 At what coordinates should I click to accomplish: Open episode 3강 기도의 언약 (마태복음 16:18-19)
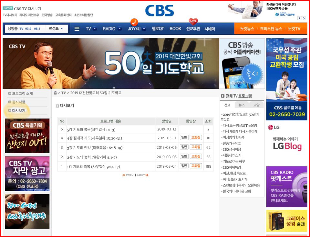click(x=95, y=148)
